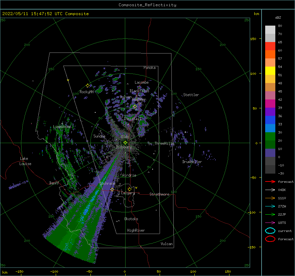Click the orange 111V arrow icon
295x276 pixels.
tap(270, 198)
